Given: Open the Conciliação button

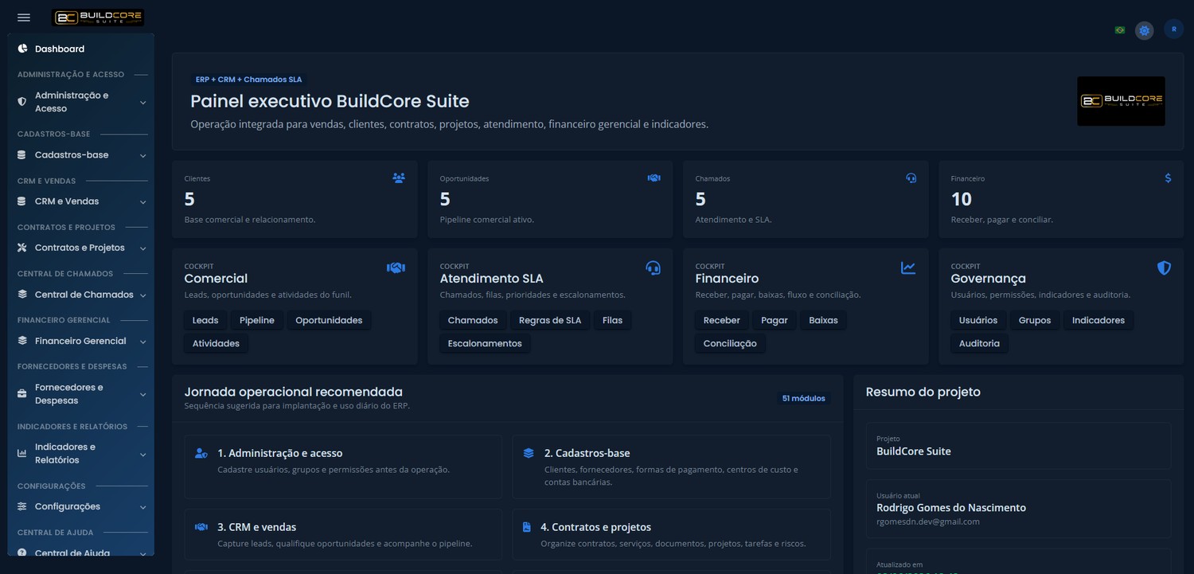Looking at the screenshot, I should (730, 343).
